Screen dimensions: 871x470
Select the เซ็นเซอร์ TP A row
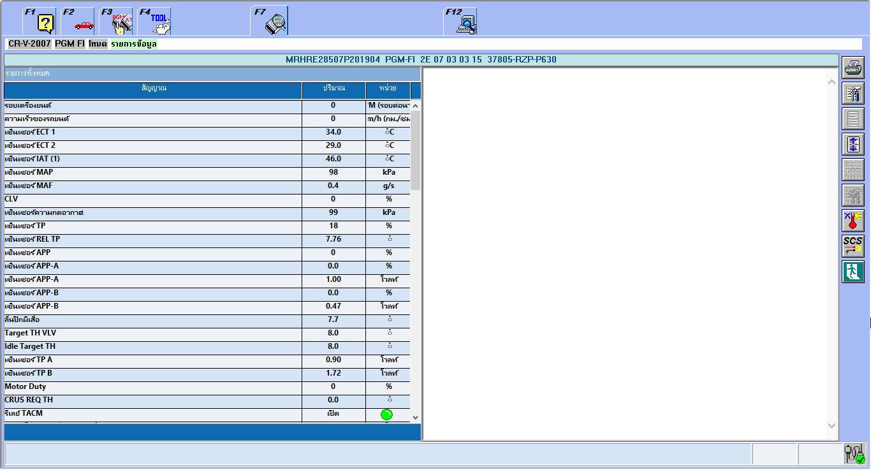point(208,360)
